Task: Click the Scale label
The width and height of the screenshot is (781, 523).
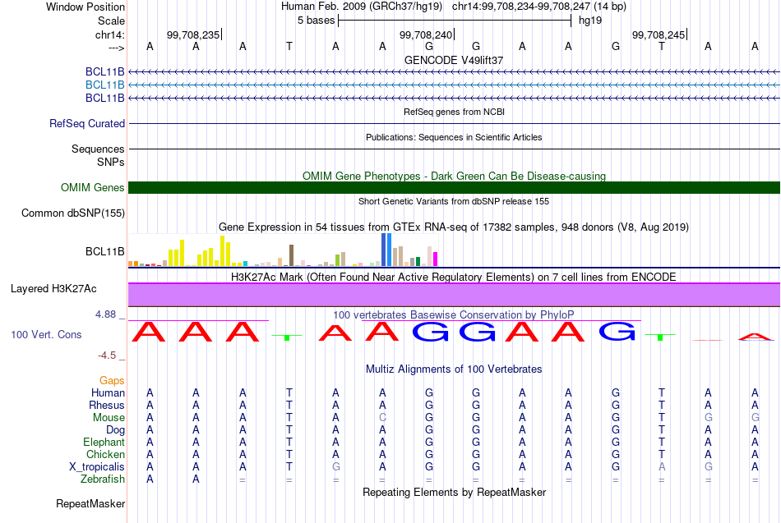Action: pos(111,21)
